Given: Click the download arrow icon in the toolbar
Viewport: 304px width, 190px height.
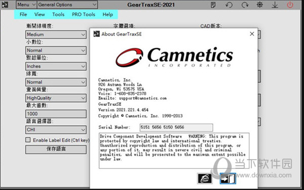Looking at the screenshot, I should click(275, 5).
